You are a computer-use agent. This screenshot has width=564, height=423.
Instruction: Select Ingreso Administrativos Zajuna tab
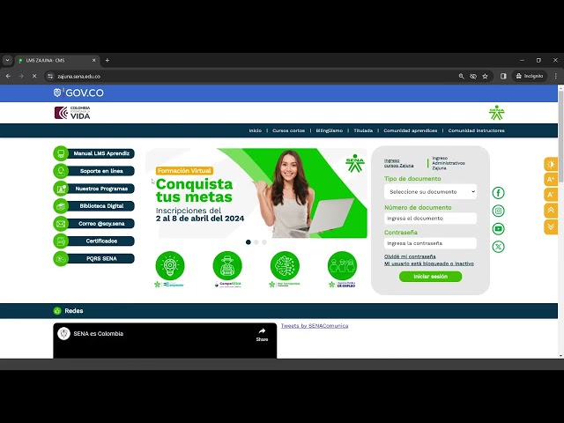click(449, 163)
